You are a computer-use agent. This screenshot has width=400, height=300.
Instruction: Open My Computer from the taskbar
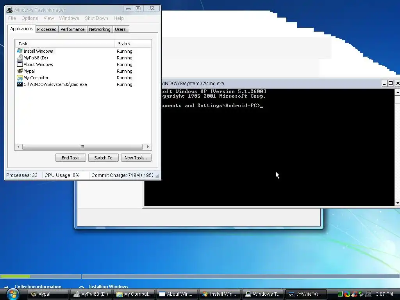click(134, 294)
